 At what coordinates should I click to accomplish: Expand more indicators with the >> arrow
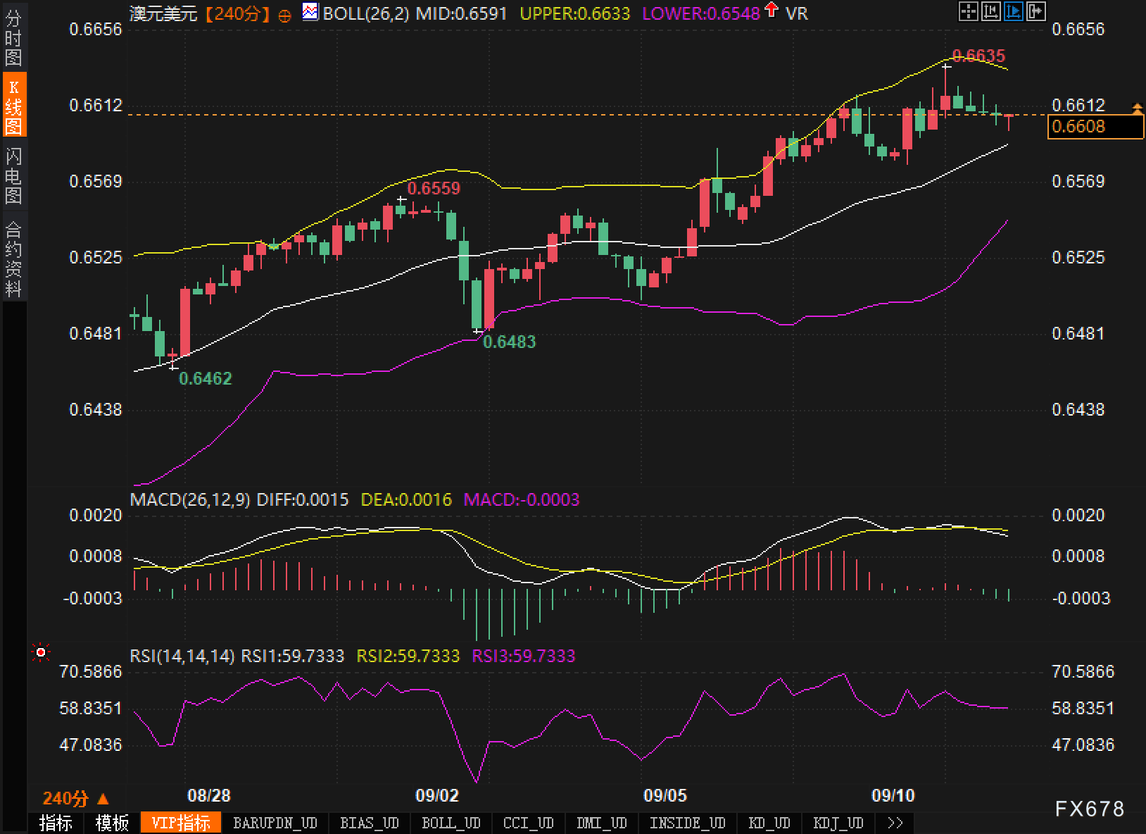pyautogui.click(x=895, y=823)
